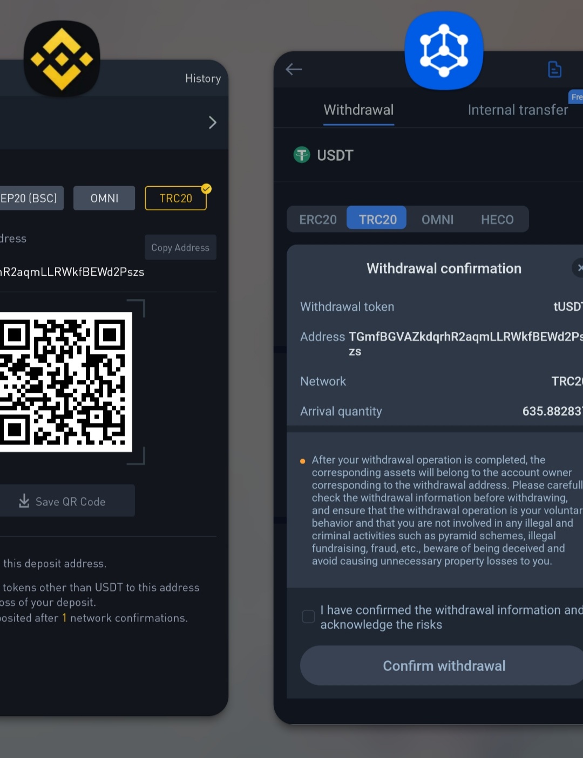Close the Withdrawal confirmation dialog

[x=578, y=268]
